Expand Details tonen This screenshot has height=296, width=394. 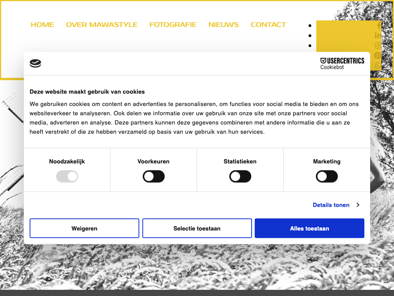(336, 205)
